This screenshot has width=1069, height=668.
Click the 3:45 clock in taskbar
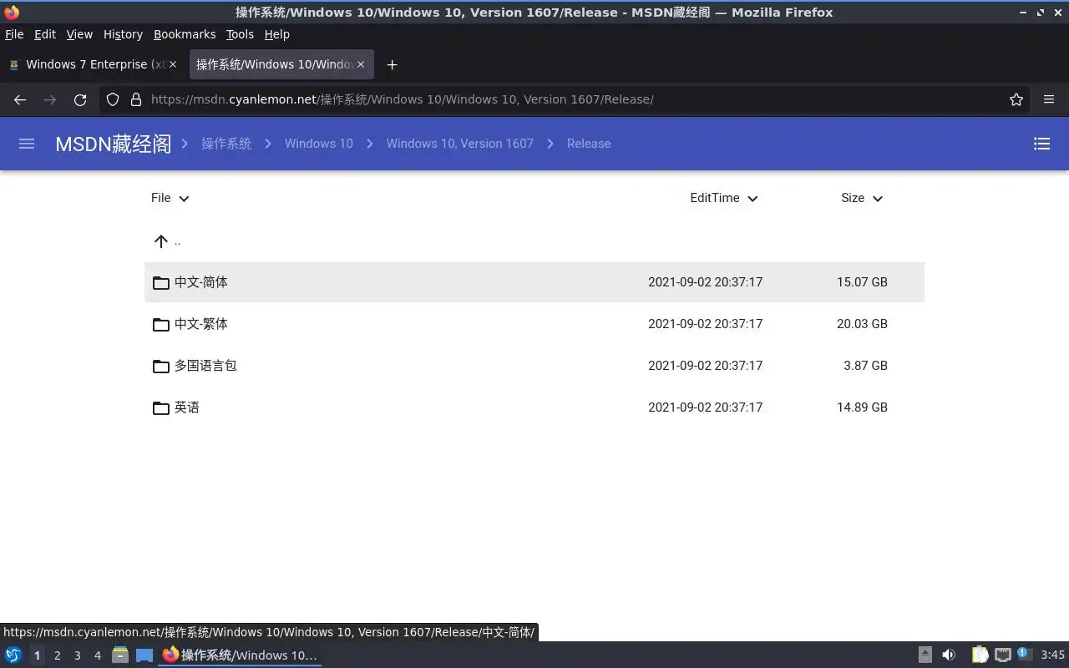coord(1052,655)
